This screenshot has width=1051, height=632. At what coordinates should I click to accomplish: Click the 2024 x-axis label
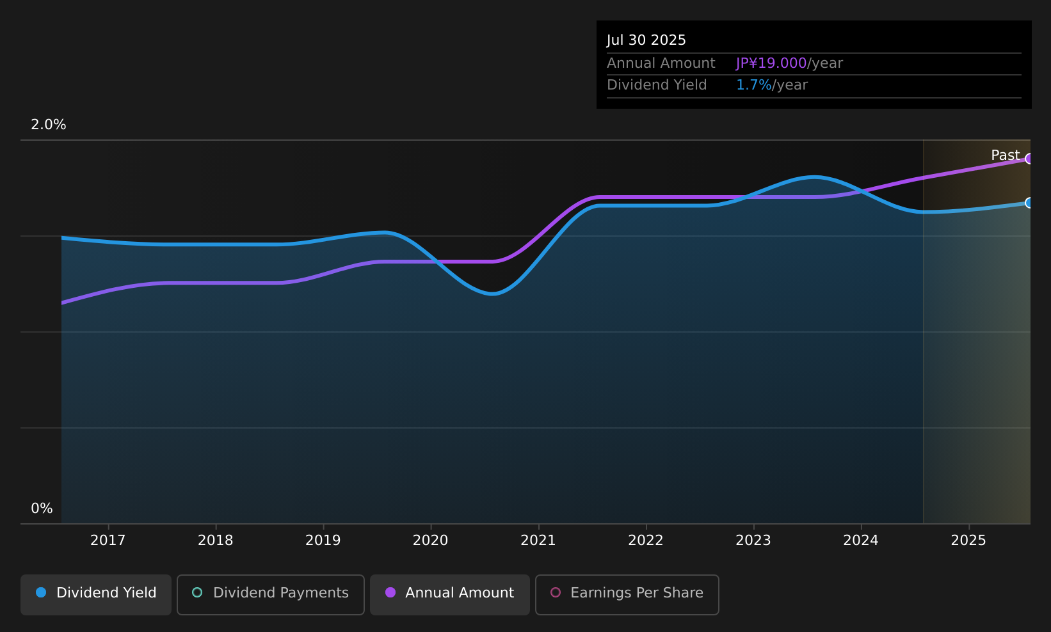tap(861, 541)
